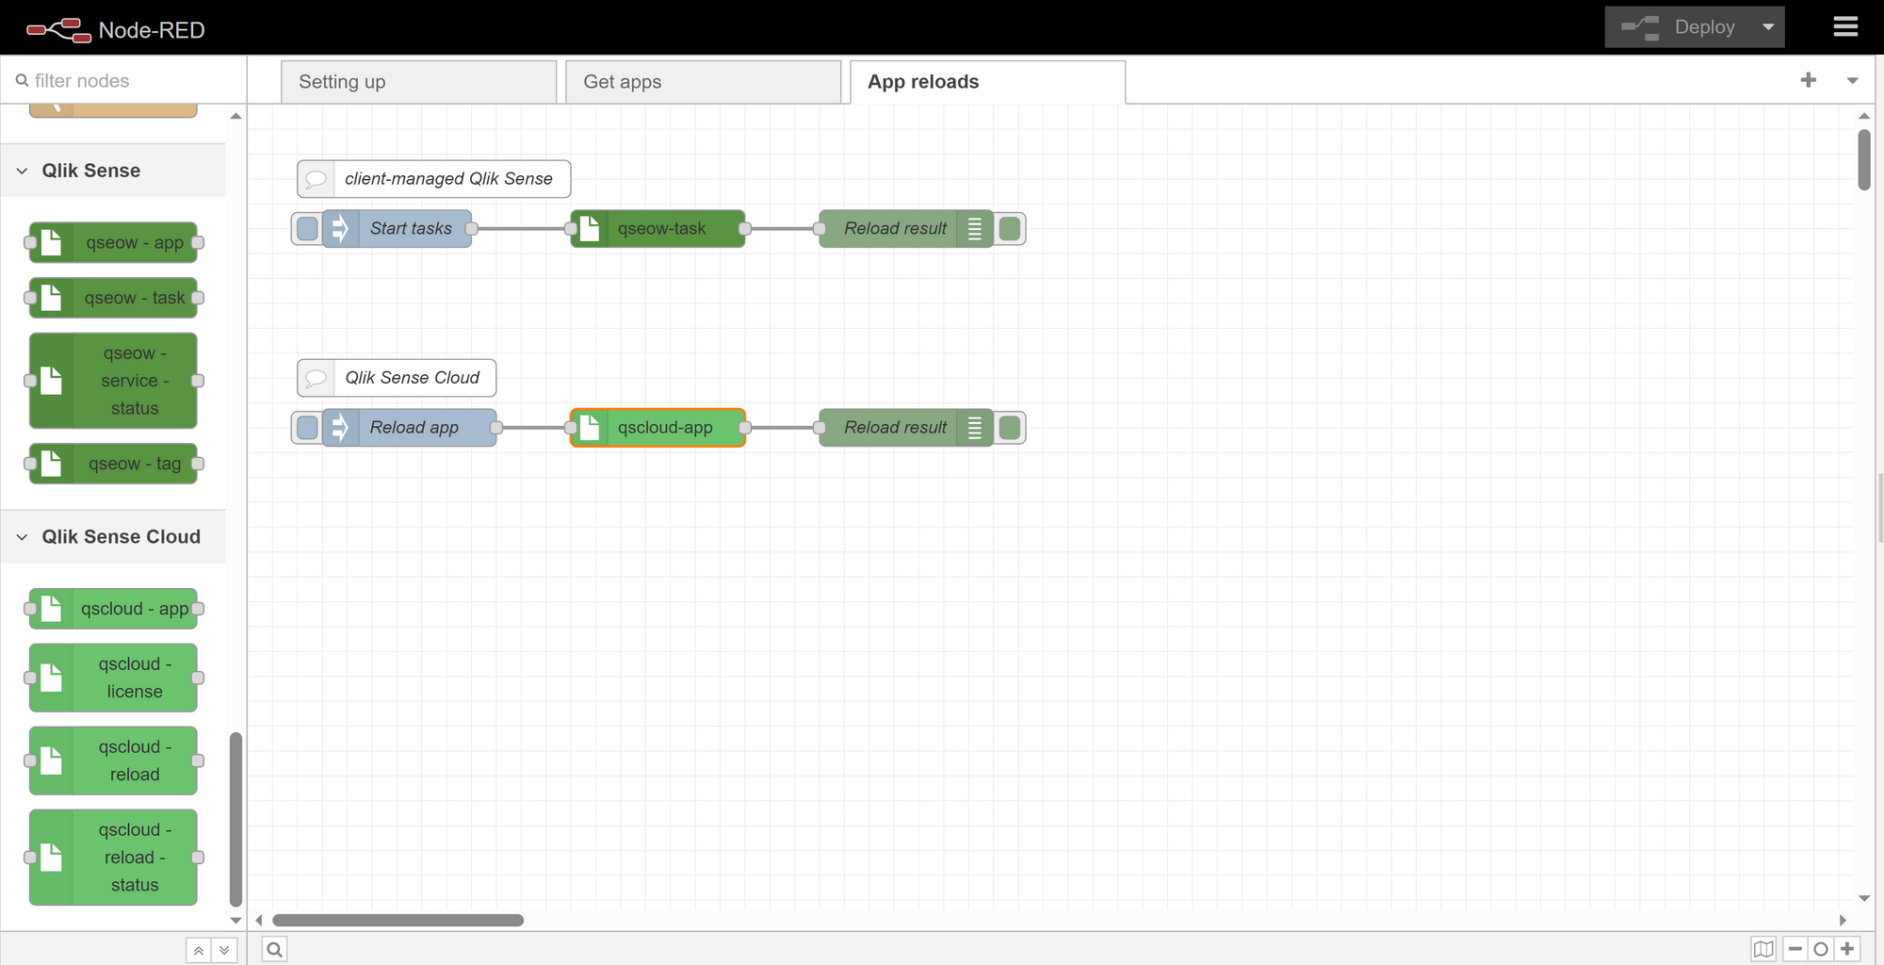Open the flow tab list dropdown
Viewport: 1884px width, 965px height.
coord(1852,81)
